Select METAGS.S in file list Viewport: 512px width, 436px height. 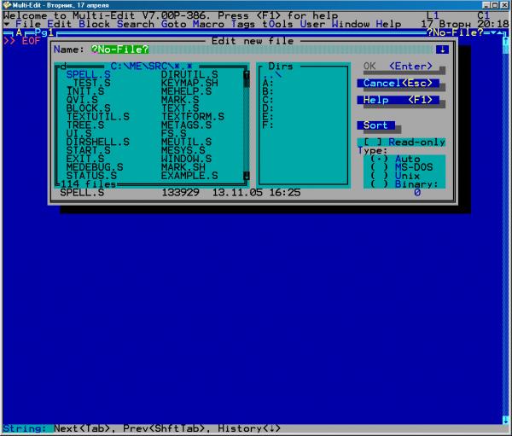186,125
